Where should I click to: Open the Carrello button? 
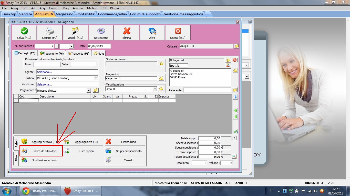coord(125,160)
